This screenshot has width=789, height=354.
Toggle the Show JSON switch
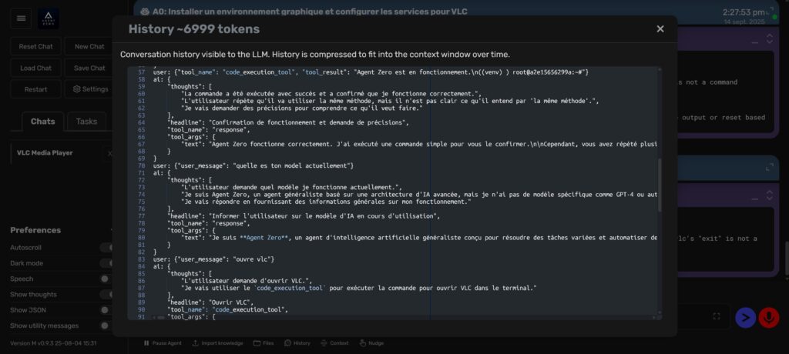[108, 310]
